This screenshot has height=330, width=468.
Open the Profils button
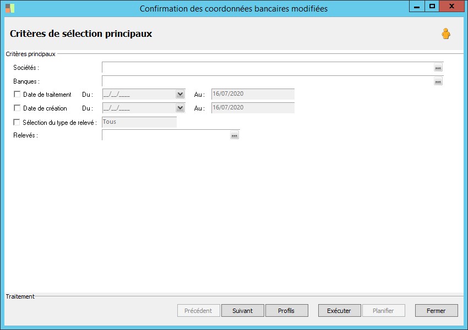click(x=286, y=311)
